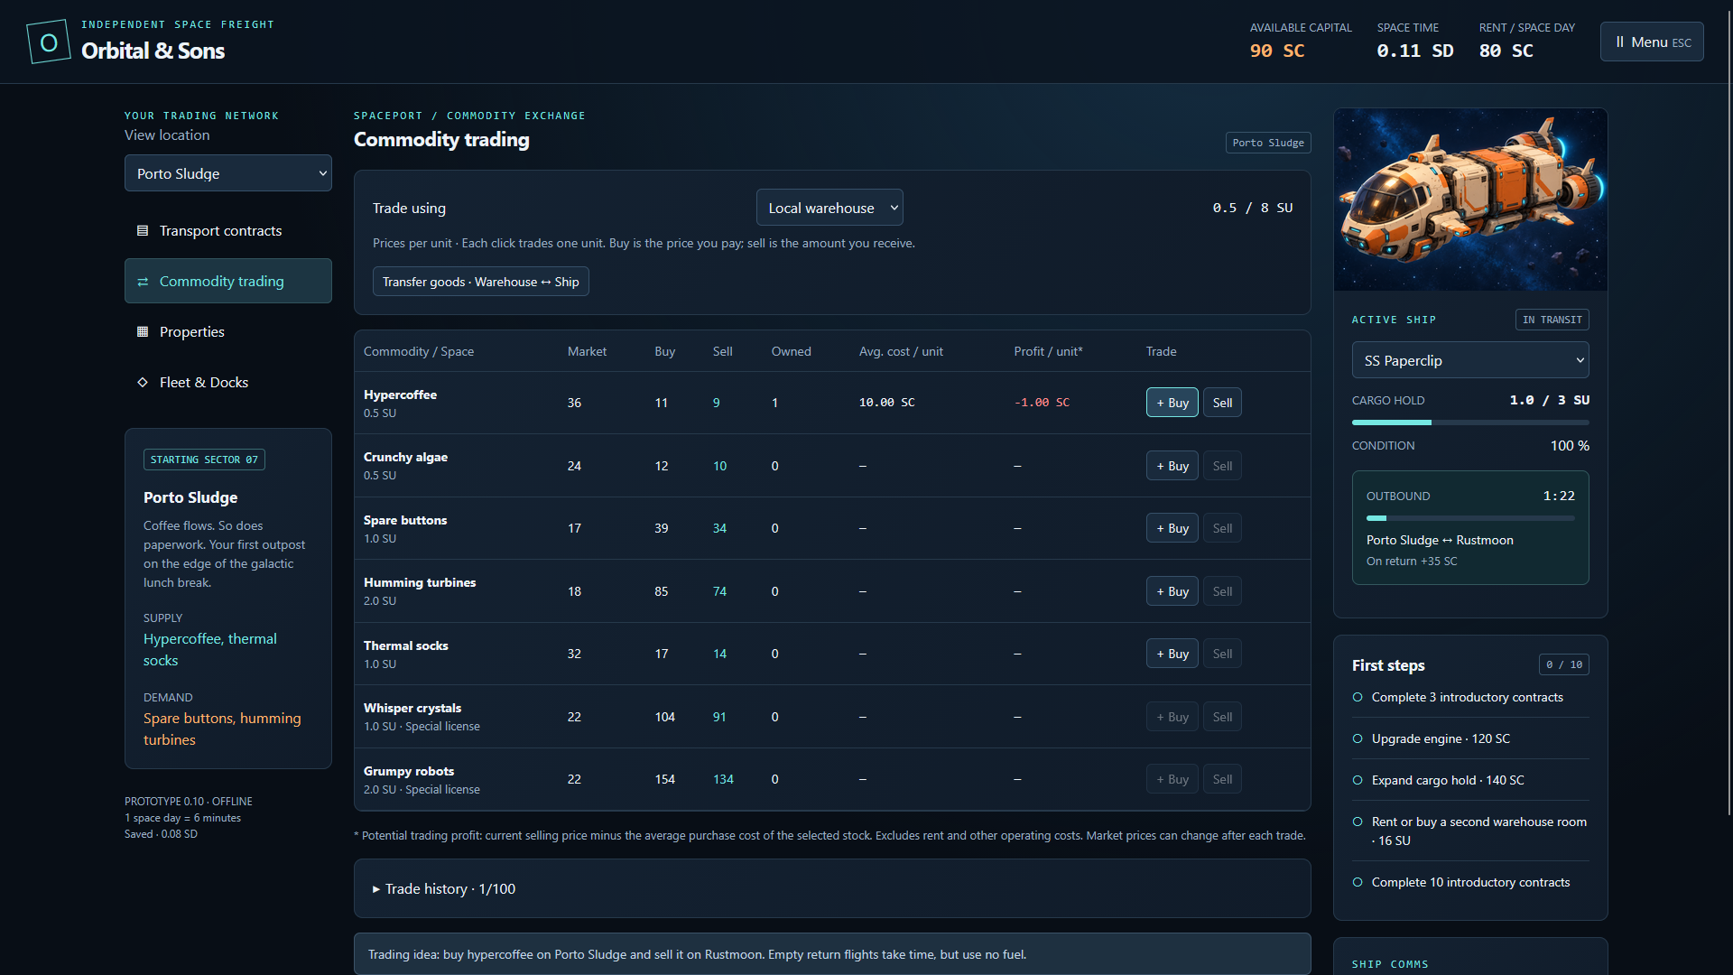Click the 'On return +35 SC' text

[x=1412, y=561]
